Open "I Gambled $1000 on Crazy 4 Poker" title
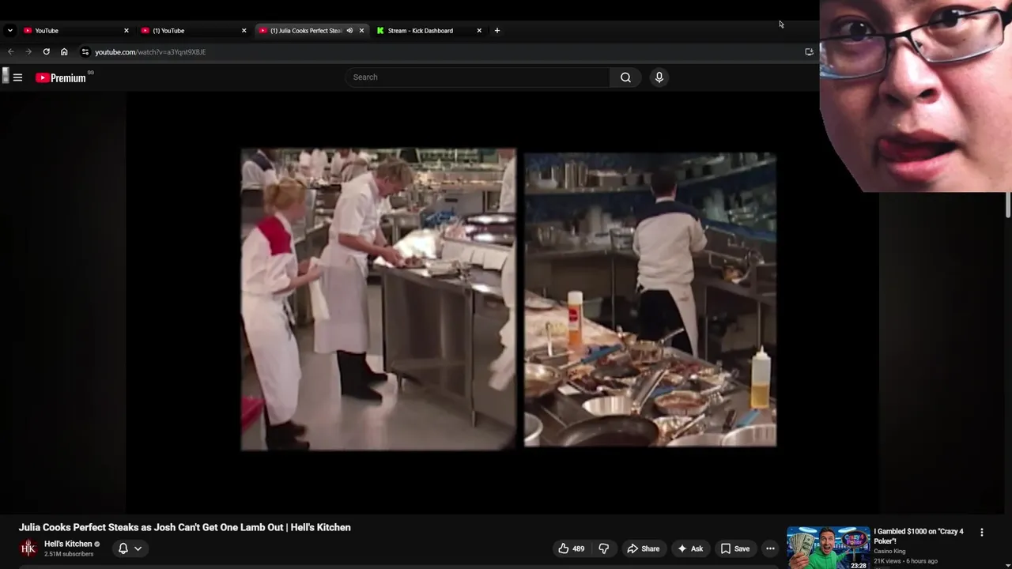Image resolution: width=1012 pixels, height=569 pixels. 919,536
